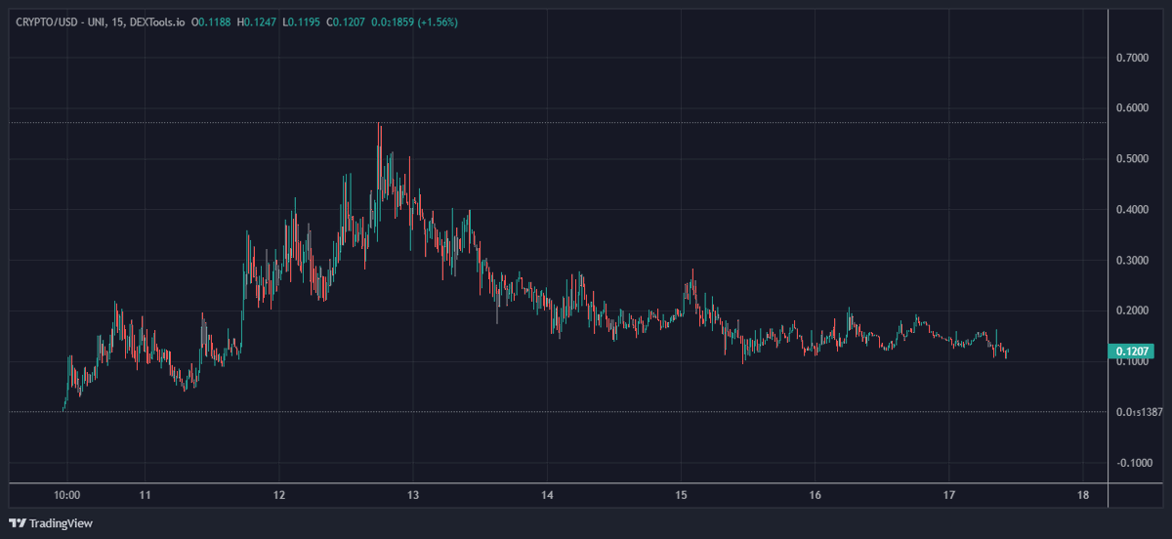Click the 11 time axis label
The image size is (1172, 539).
[145, 495]
